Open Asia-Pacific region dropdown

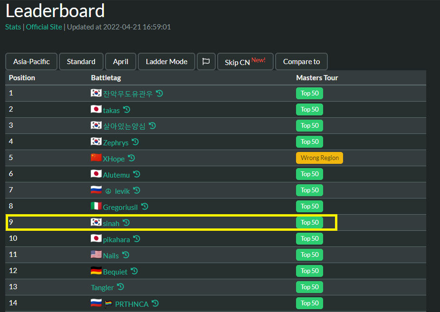coord(31,62)
